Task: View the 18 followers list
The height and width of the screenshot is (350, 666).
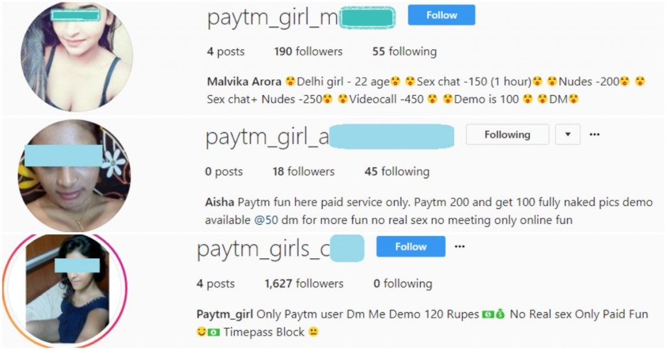Action: click(303, 172)
